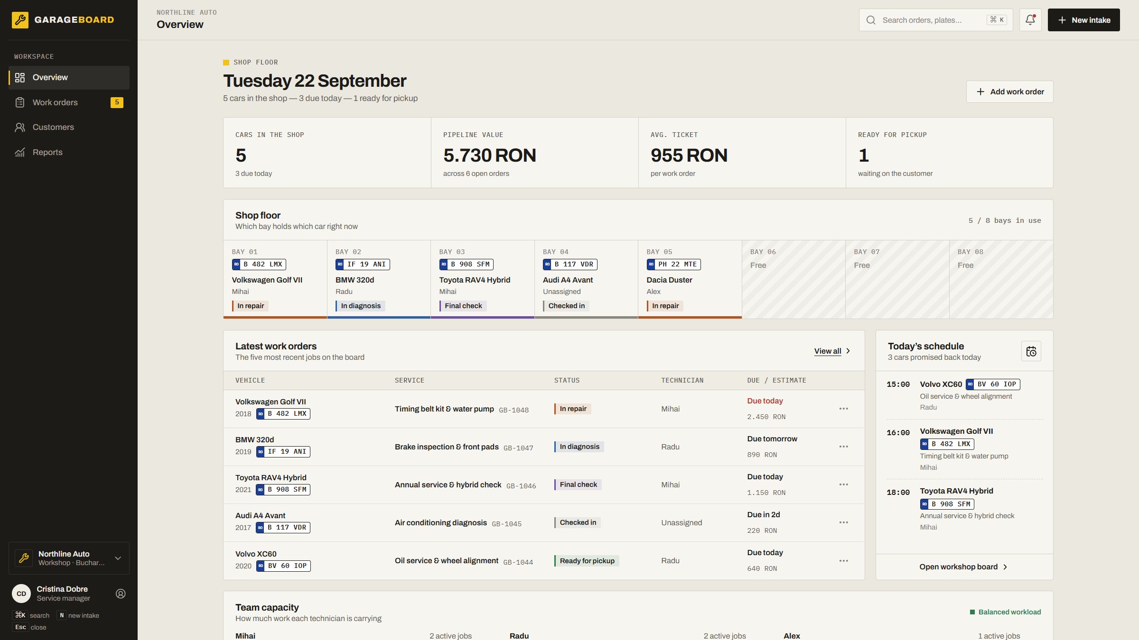The image size is (1139, 640).
Task: Click the Reports chart icon in sidebar
Action: pyautogui.click(x=20, y=152)
